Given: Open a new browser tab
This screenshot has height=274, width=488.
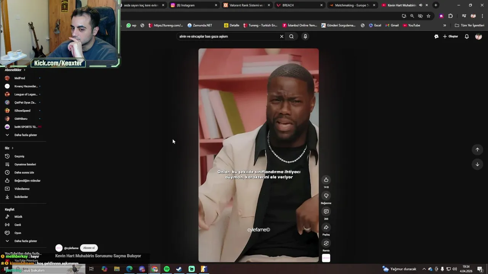Looking at the screenshot, I should coord(436,5).
